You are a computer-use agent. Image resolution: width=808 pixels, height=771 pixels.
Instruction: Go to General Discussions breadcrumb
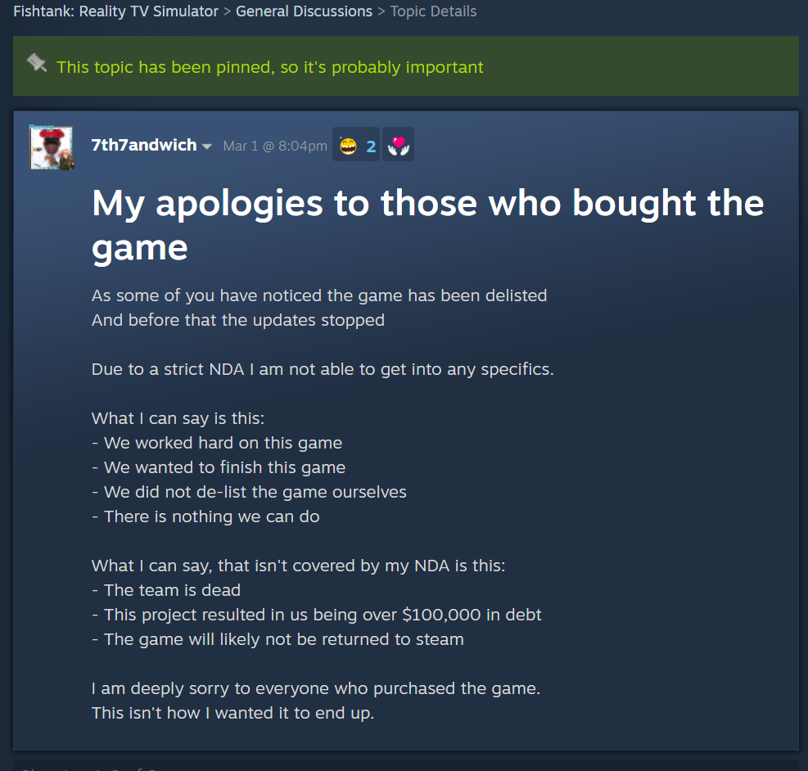[x=304, y=11]
